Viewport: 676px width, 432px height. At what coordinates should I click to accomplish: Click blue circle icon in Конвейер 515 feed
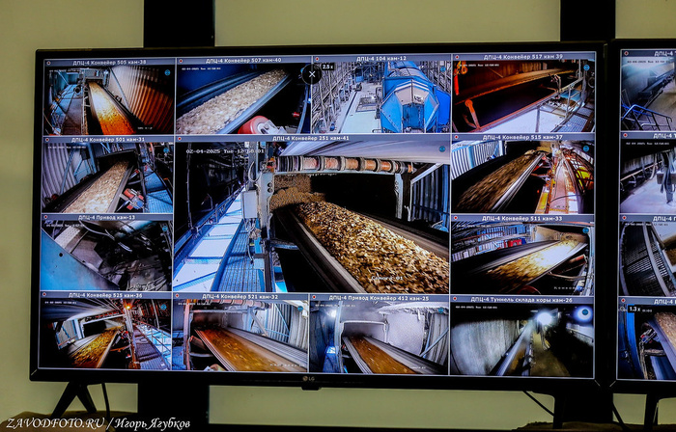coord(586,148)
